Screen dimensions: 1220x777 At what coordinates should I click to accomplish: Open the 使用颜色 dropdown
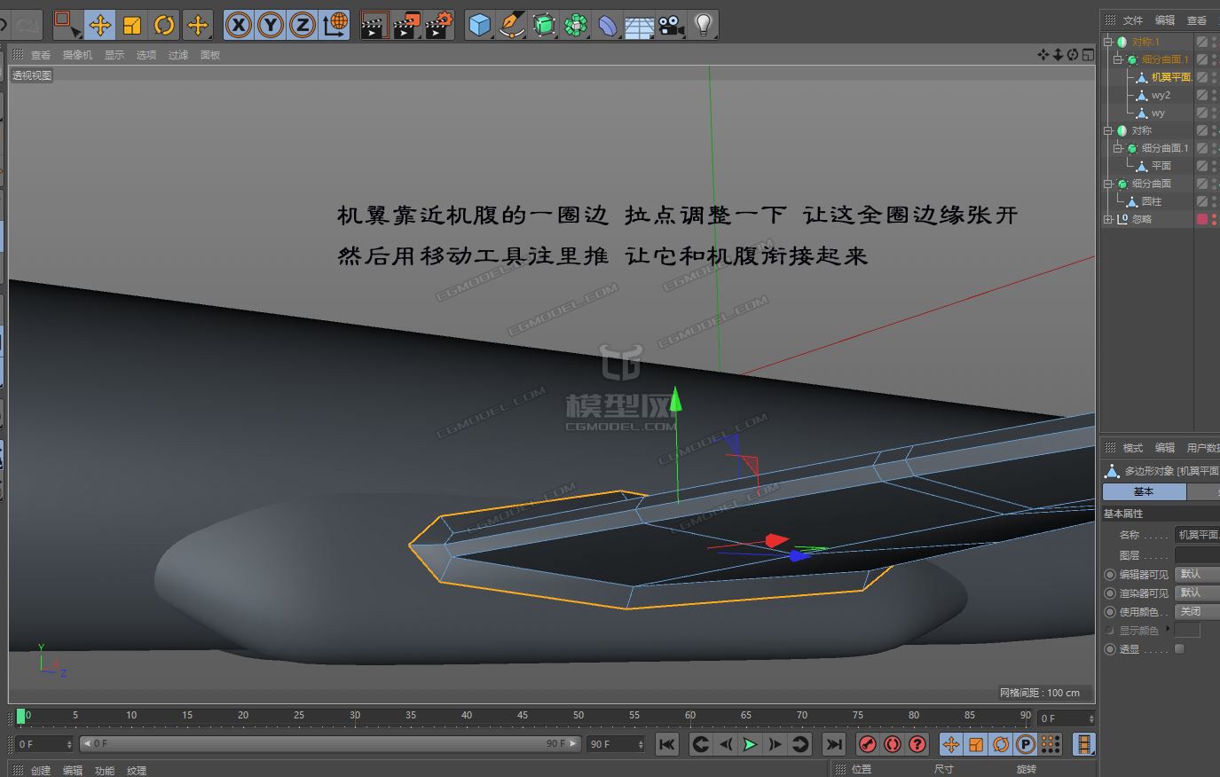point(1197,612)
